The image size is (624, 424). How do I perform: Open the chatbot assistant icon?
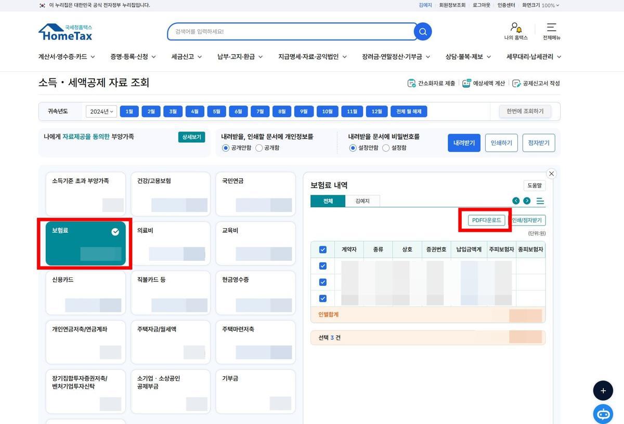tap(603, 414)
